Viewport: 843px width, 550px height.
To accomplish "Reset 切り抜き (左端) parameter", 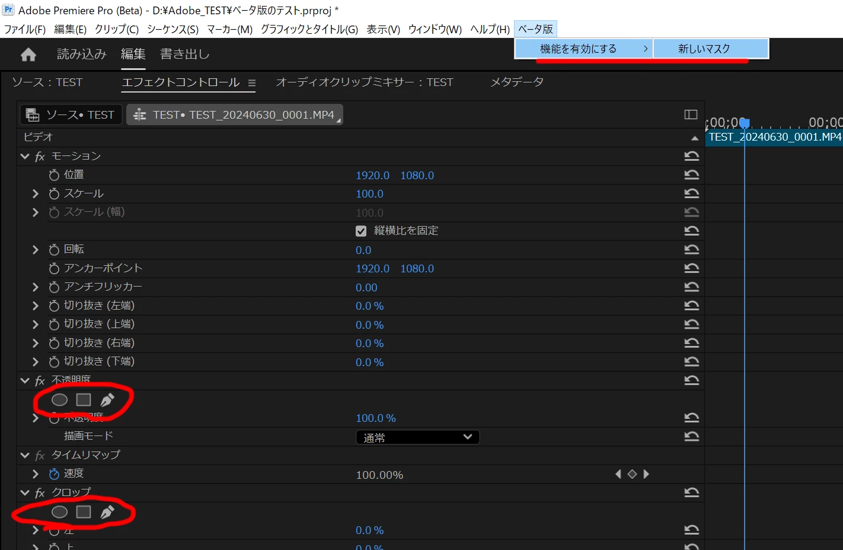I will [691, 306].
